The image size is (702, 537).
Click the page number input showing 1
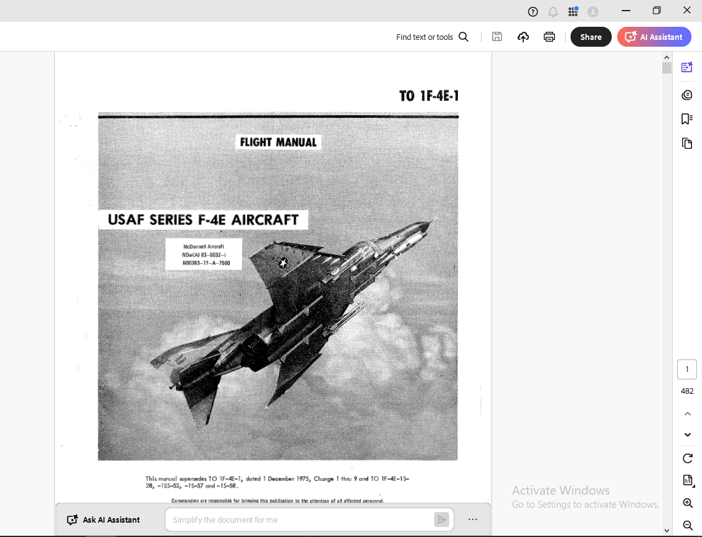tap(686, 369)
